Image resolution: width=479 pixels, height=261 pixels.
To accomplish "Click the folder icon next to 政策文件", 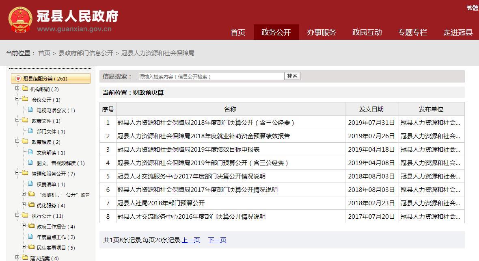I will 25,120.
